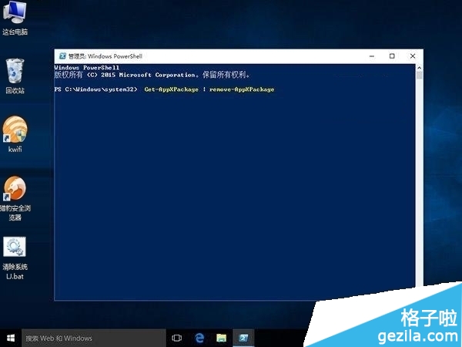Open the Windows Start menu

click(11, 339)
